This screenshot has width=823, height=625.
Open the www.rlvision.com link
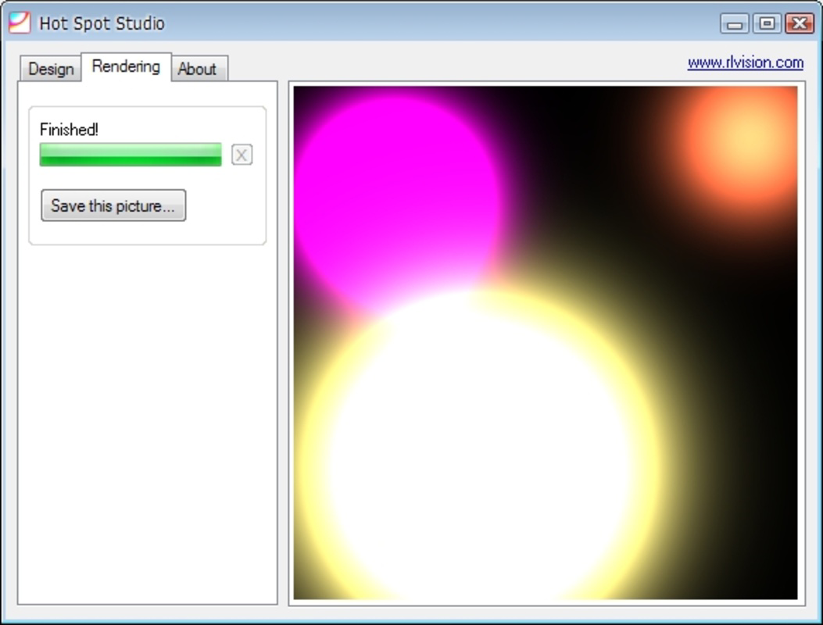pyautogui.click(x=745, y=62)
